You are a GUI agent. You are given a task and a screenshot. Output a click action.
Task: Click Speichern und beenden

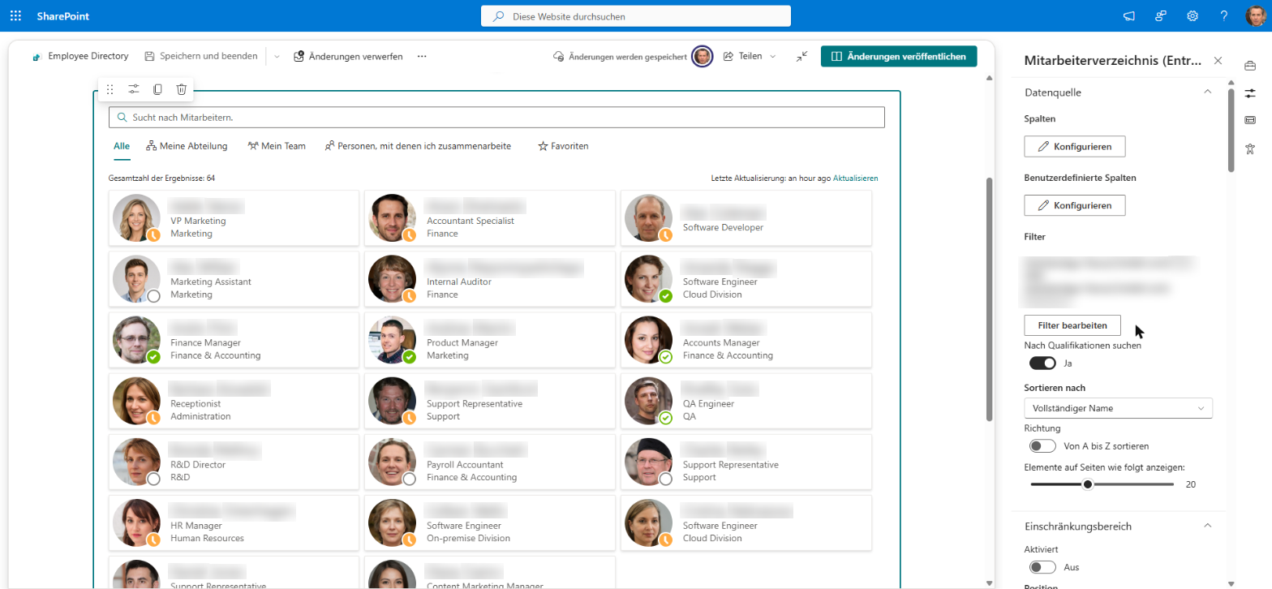pos(201,56)
